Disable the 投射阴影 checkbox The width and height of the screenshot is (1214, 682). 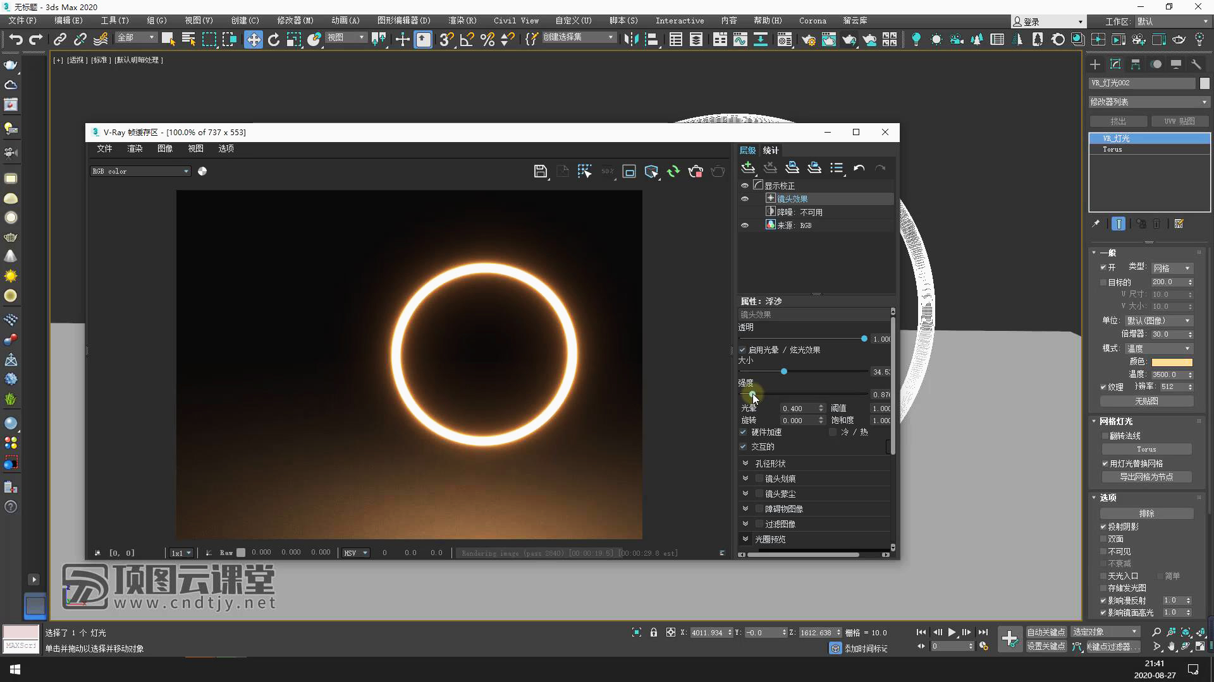click(x=1103, y=527)
